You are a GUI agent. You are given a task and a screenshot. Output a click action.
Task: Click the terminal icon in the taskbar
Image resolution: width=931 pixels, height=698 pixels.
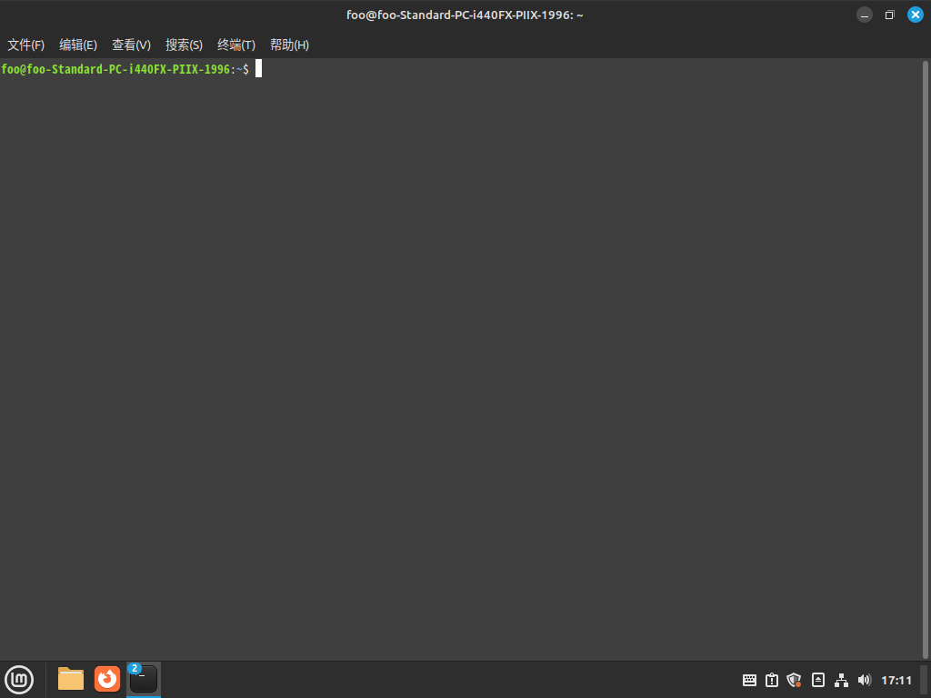pos(144,679)
